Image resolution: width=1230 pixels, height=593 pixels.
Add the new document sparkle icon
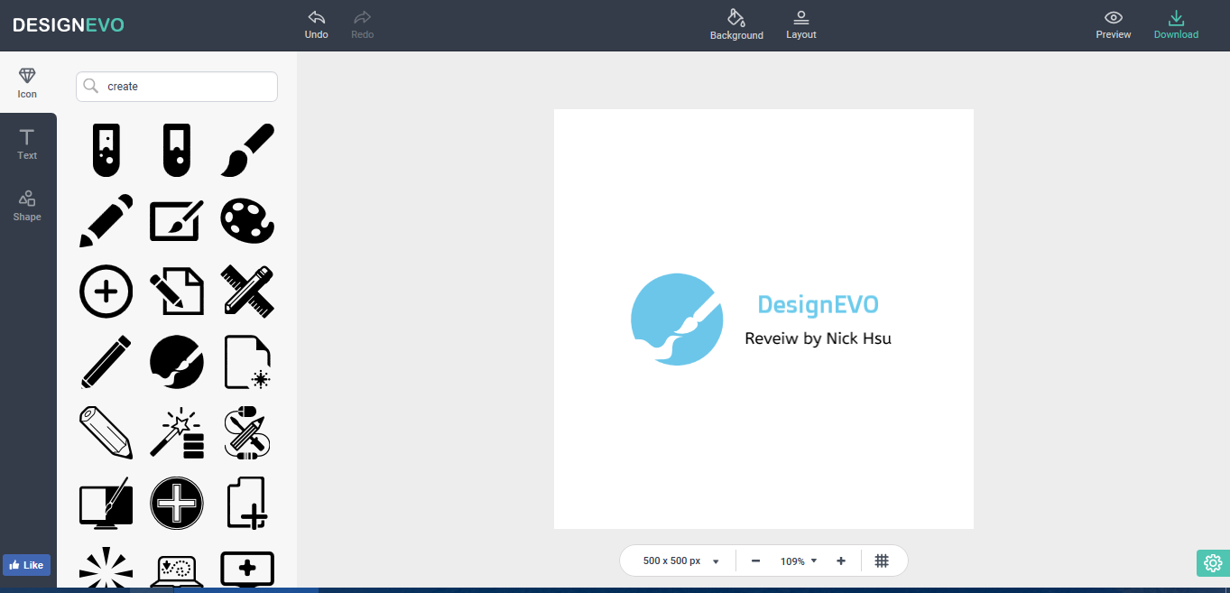point(247,362)
